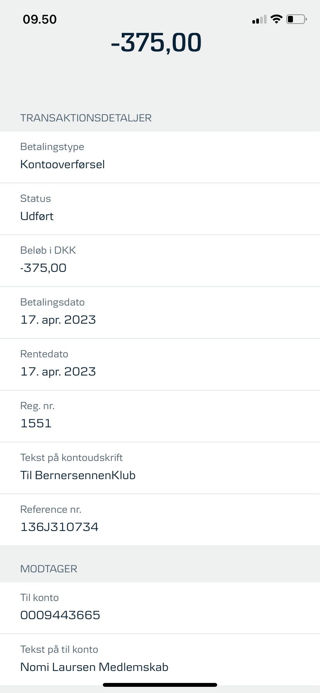This screenshot has width=320, height=693.
Task: Tap the MODTAGER section header
Action: 49,569
